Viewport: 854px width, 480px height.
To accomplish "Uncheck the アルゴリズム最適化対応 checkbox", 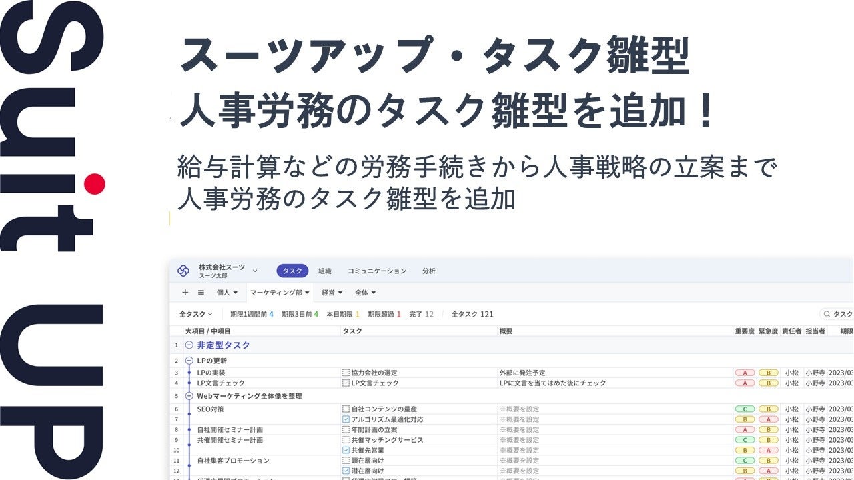I will pyautogui.click(x=346, y=419).
